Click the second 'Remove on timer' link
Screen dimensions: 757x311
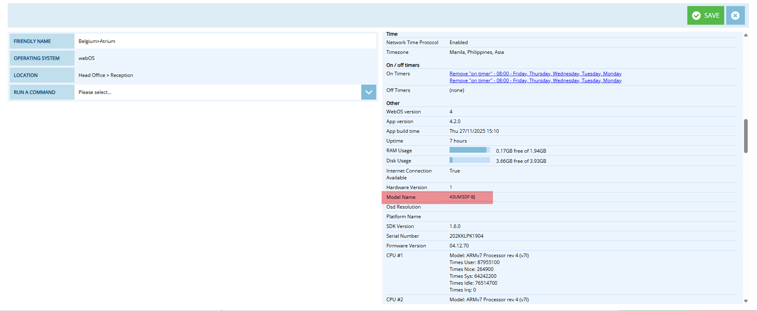point(535,81)
